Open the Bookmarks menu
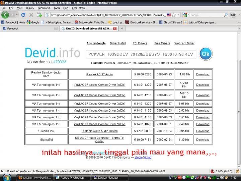The width and height of the screenshot is (241, 181). (44, 8)
